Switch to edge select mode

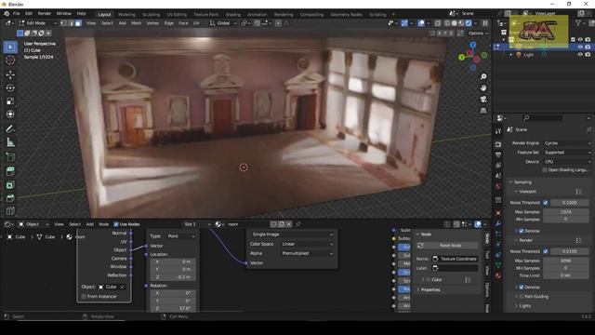click(71, 23)
